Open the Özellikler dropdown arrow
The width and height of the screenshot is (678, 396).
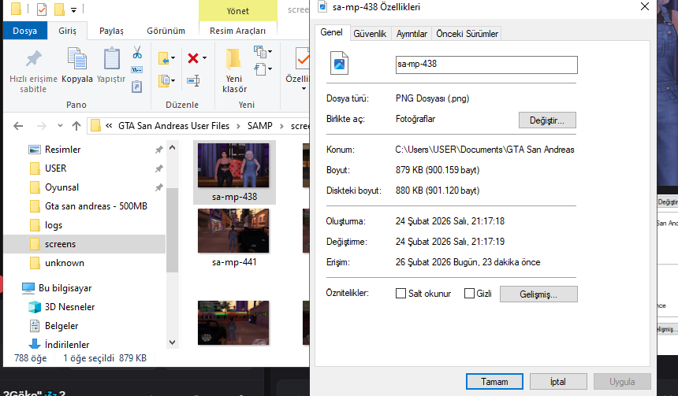point(304,89)
